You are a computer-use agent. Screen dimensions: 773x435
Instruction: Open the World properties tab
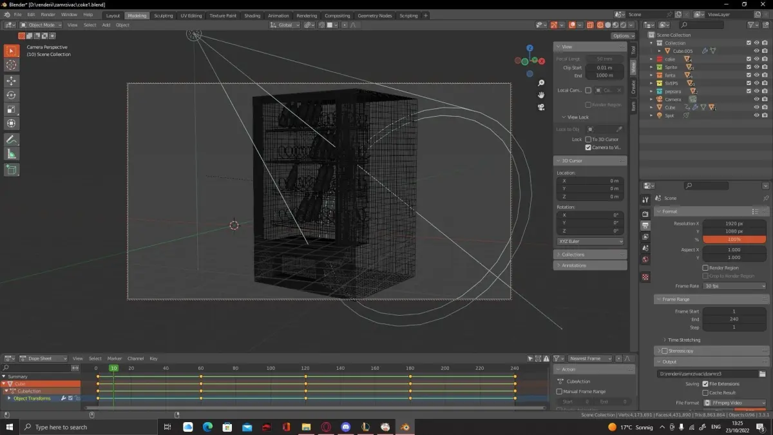coord(645,260)
